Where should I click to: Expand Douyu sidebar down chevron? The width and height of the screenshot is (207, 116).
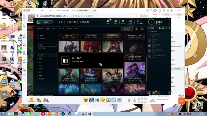(x=24, y=75)
